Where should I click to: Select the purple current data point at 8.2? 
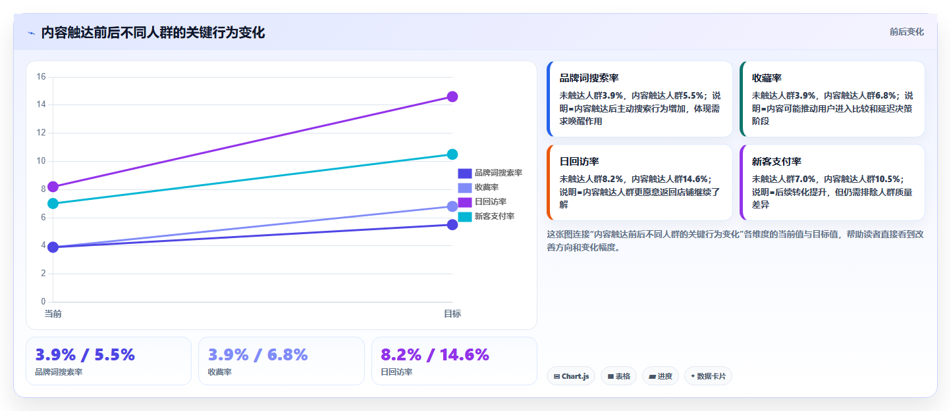pyautogui.click(x=53, y=187)
